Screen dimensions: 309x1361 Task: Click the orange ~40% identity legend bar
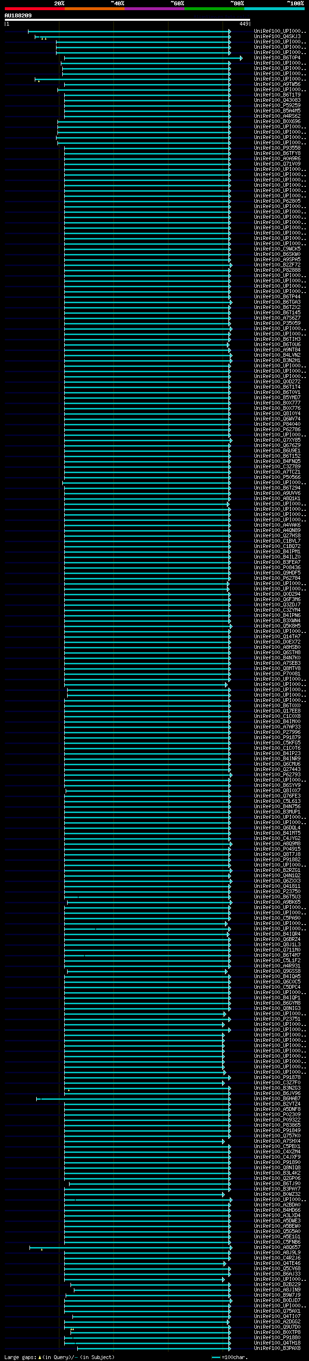95,9
